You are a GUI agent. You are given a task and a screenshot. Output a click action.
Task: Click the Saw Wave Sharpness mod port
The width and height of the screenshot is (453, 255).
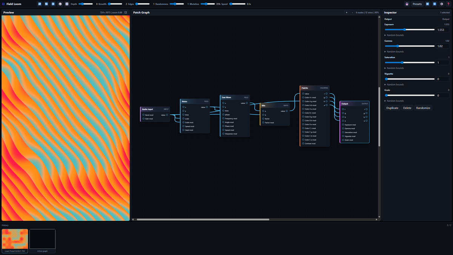223,134
